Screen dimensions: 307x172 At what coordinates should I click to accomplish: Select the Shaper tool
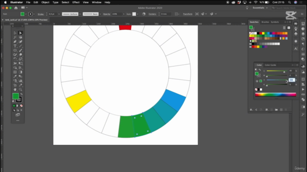tap(15, 54)
